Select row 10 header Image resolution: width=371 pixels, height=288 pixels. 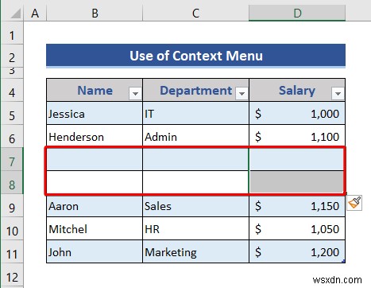[x=12, y=229]
